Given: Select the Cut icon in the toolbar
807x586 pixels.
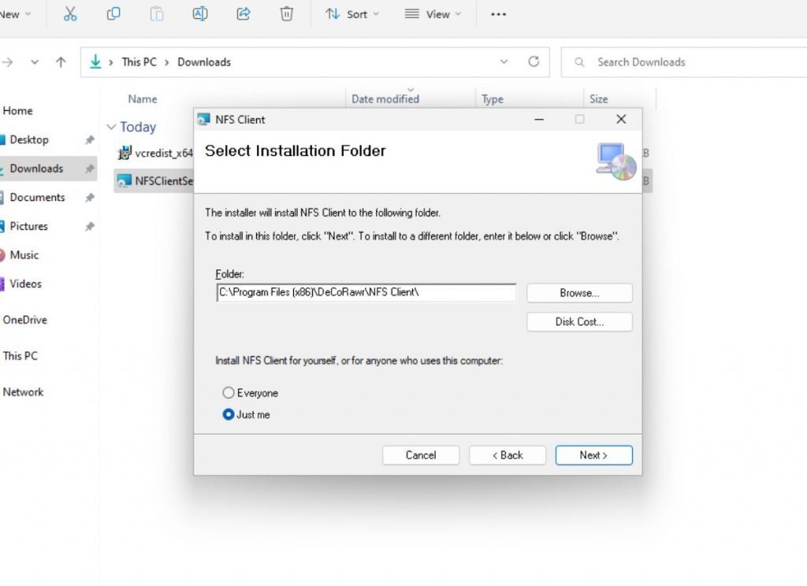Looking at the screenshot, I should 69,13.
